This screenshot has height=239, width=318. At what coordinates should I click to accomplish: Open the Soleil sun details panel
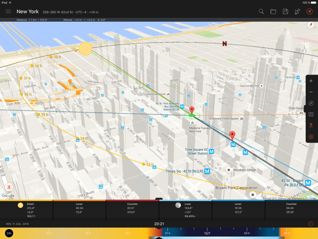click(26, 210)
